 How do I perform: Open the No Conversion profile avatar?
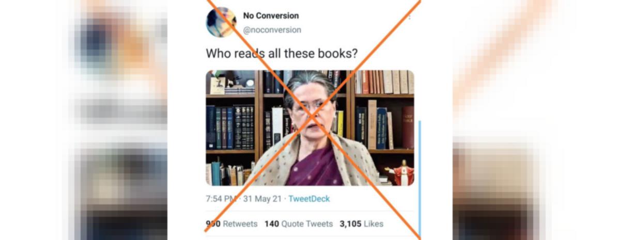221,22
